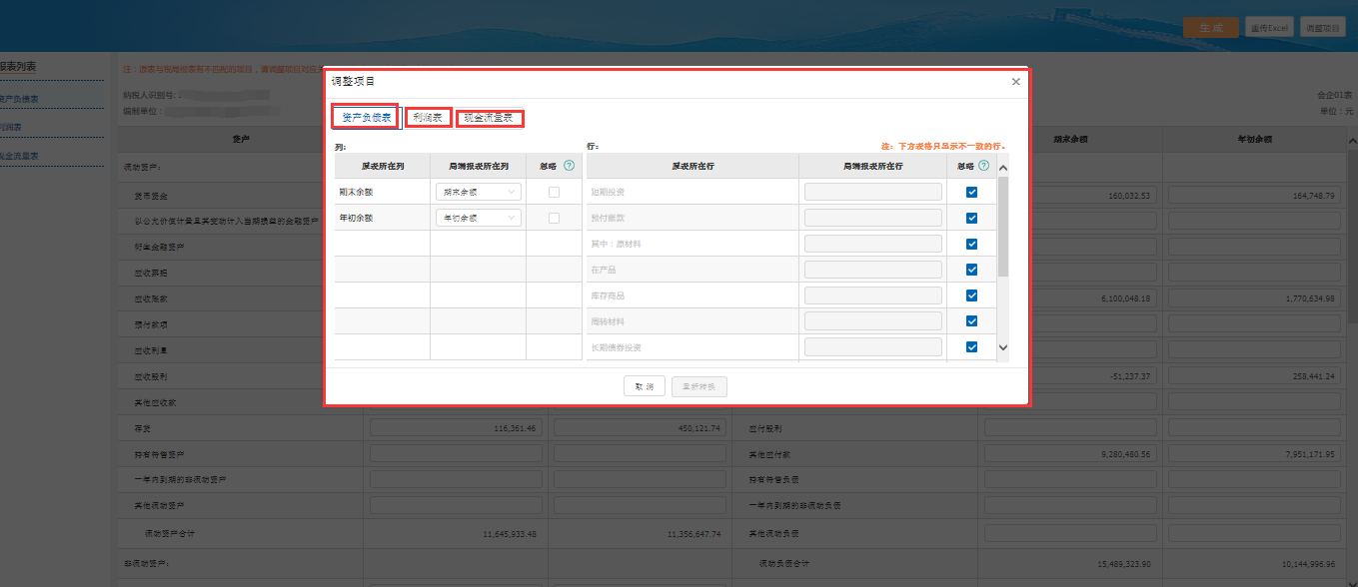Click background field with value 164,748.79

pos(1253,196)
